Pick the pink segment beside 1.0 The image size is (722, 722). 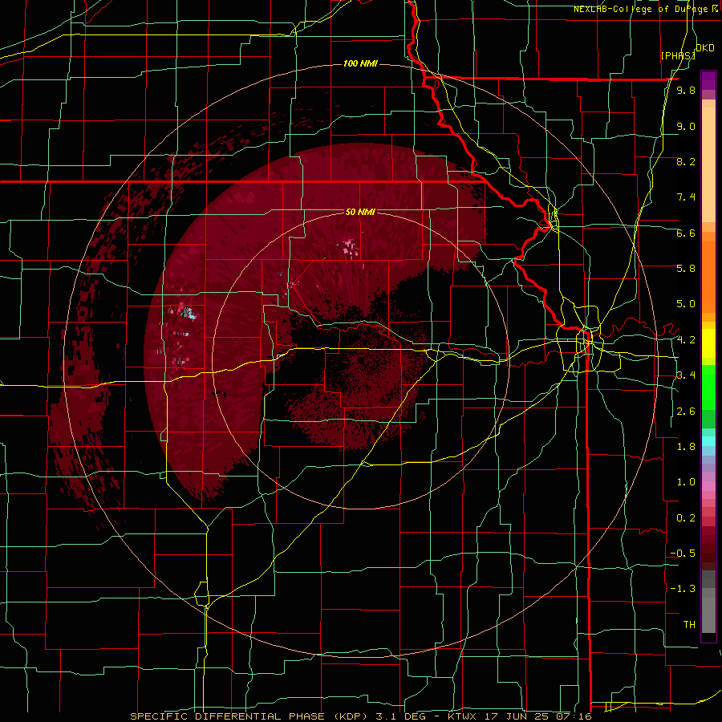pos(708,486)
